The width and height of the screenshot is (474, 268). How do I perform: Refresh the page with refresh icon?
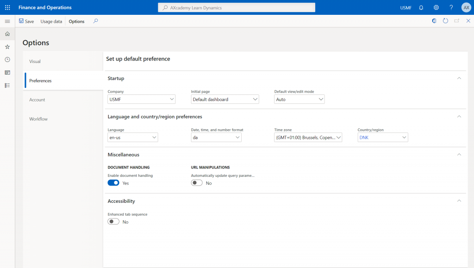pyautogui.click(x=445, y=21)
